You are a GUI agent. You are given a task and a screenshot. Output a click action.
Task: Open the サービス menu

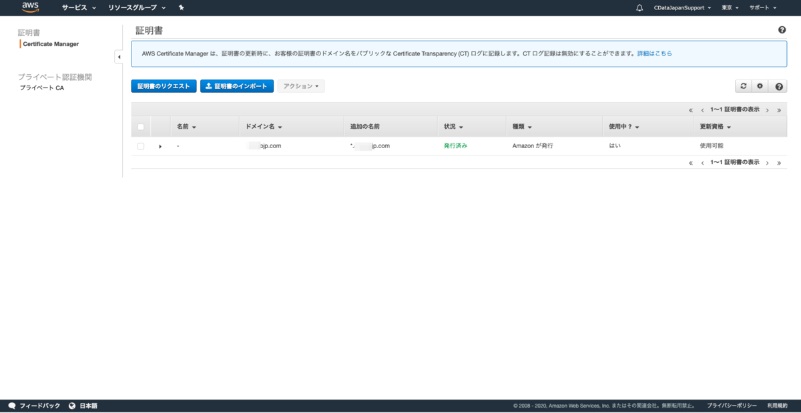(x=79, y=7)
